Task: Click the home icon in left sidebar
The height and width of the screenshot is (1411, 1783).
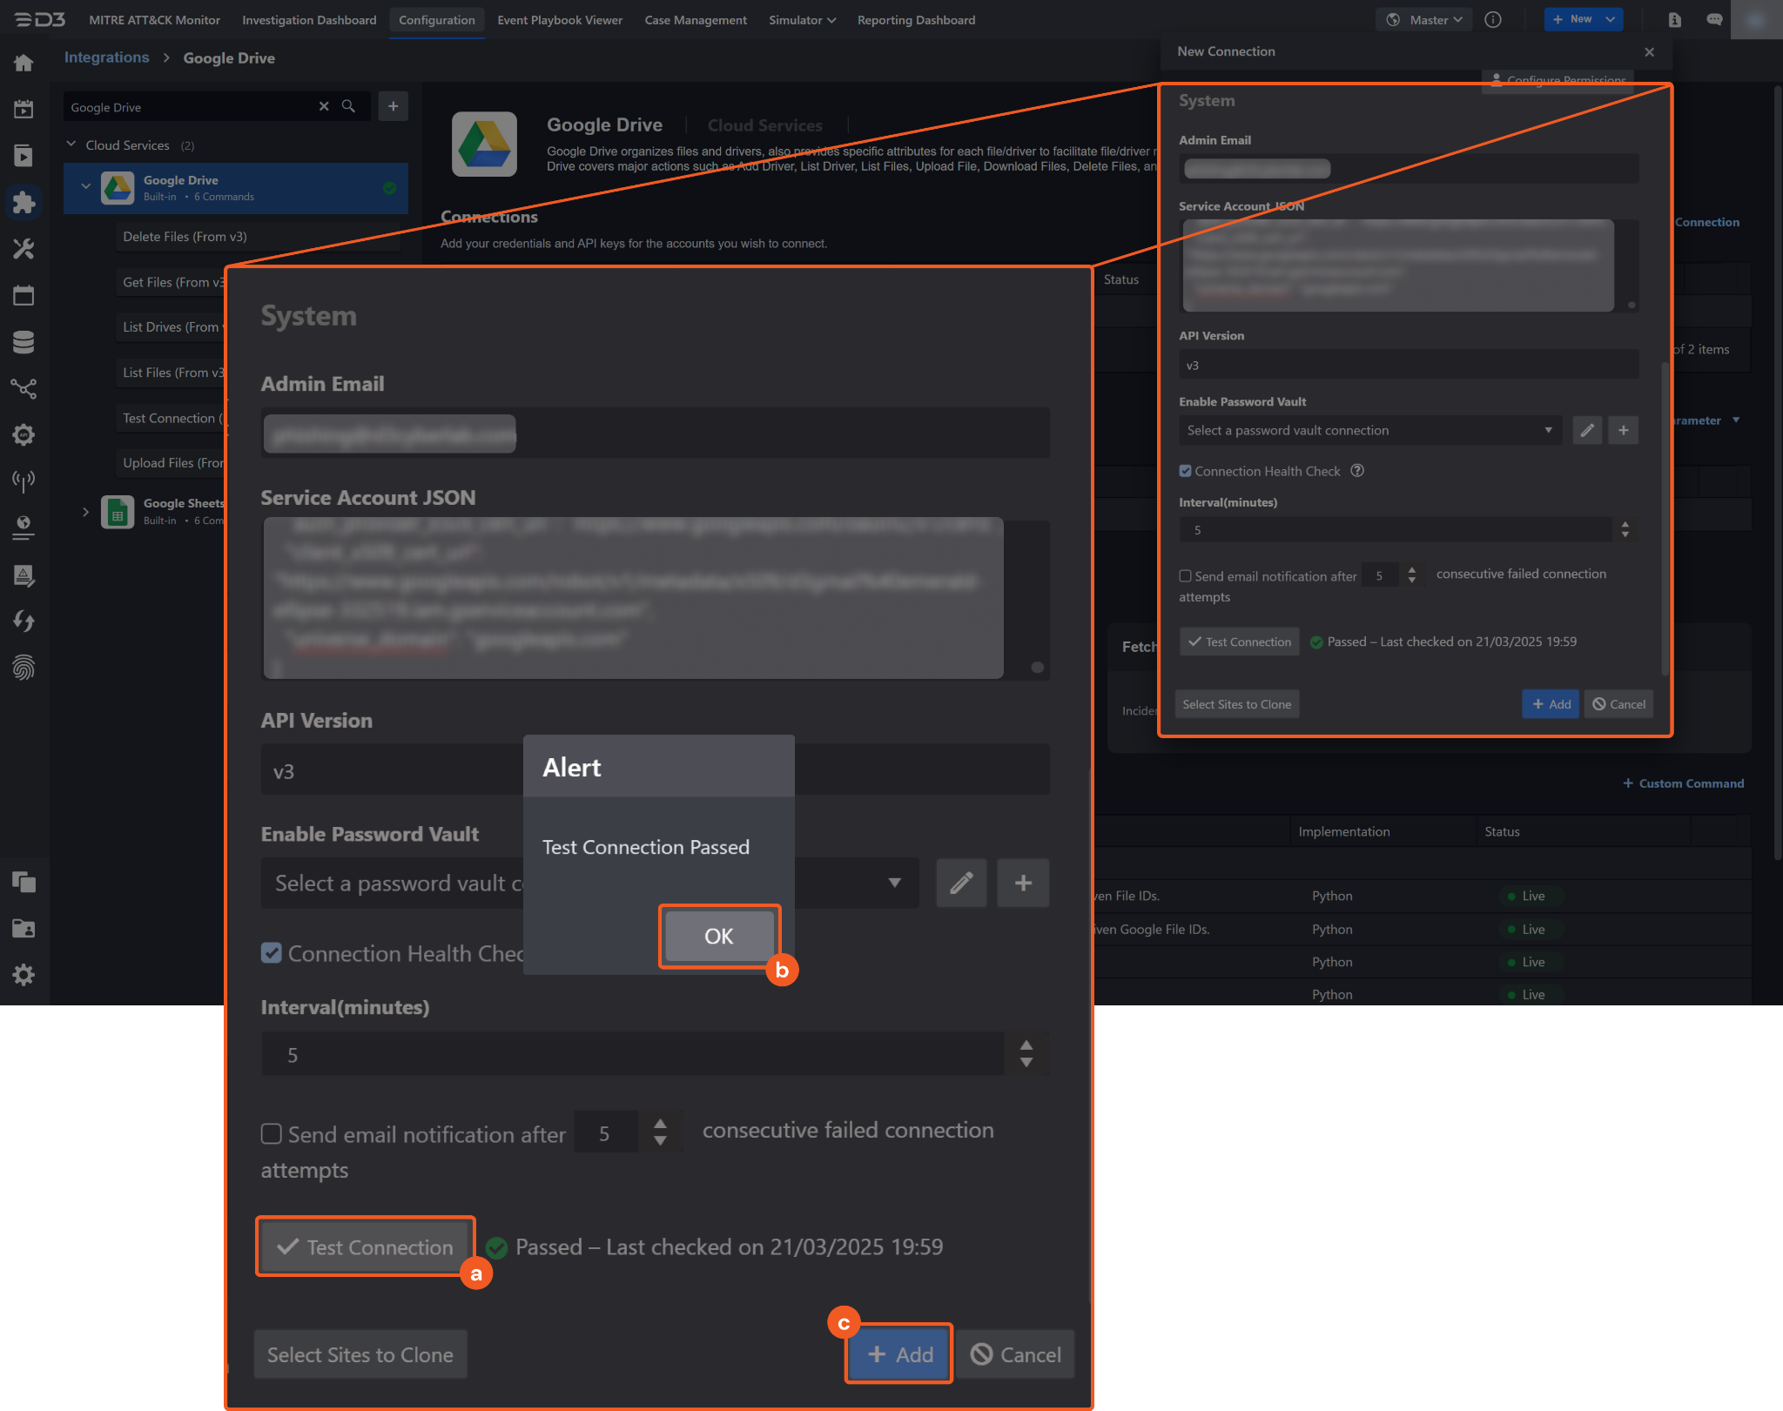Action: coord(24,63)
